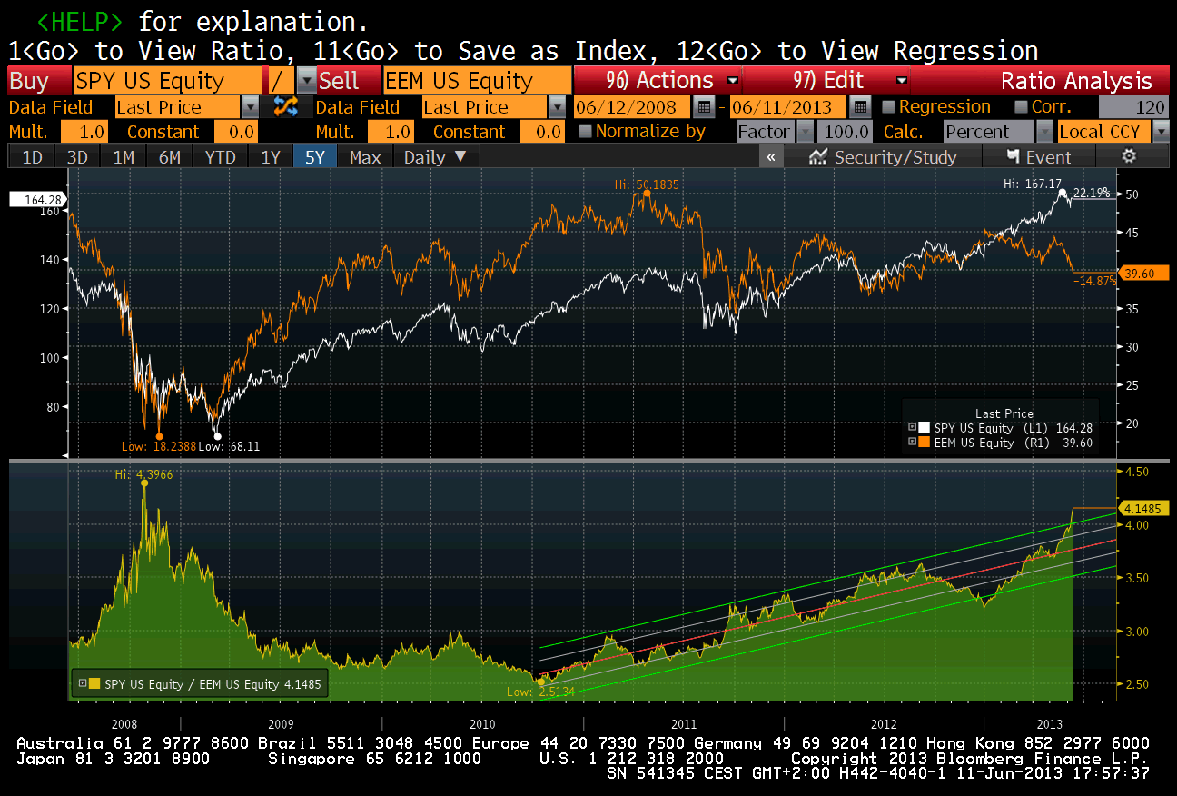Click the Sell side Constant value field

click(x=544, y=132)
